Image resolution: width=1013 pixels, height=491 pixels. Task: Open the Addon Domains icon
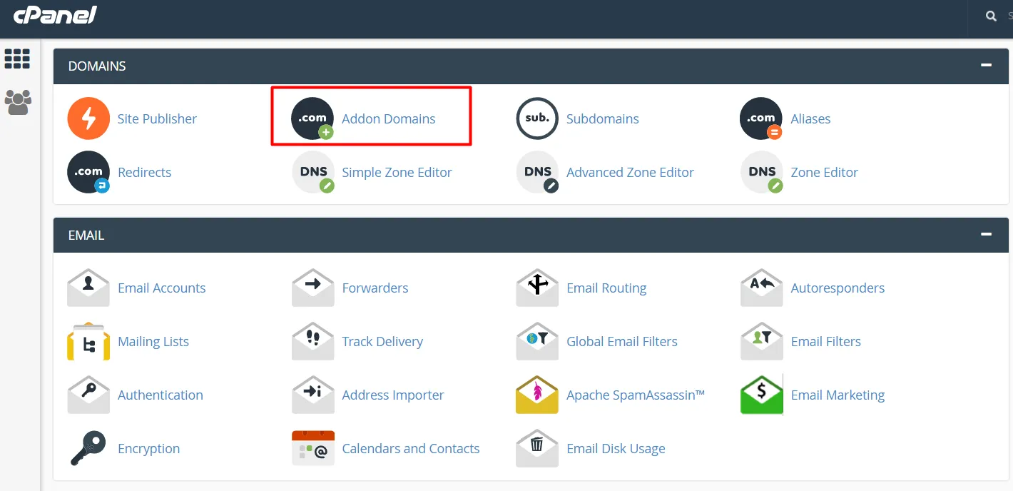(312, 118)
